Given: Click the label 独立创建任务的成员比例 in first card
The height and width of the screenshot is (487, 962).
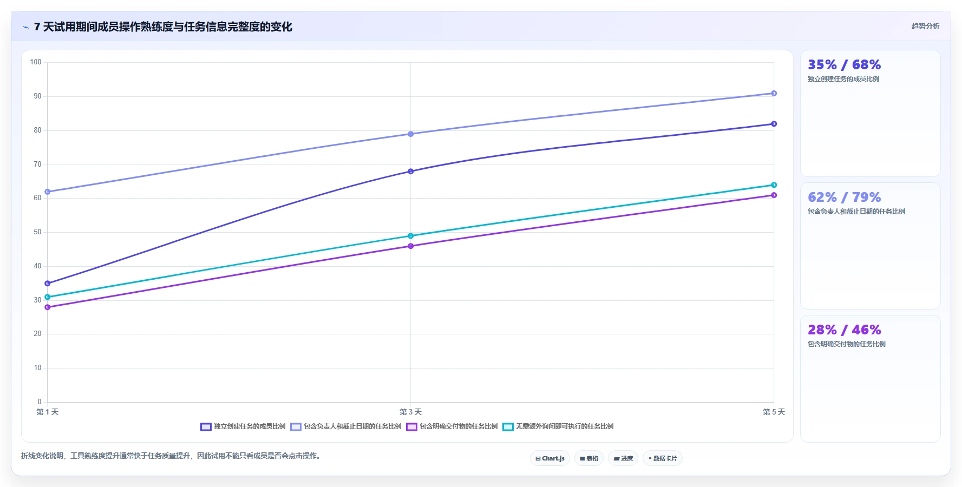Looking at the screenshot, I should 843,79.
